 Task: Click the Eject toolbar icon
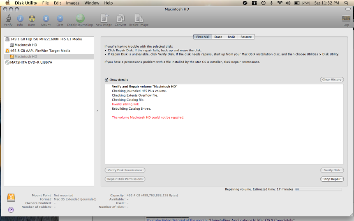[60, 18]
